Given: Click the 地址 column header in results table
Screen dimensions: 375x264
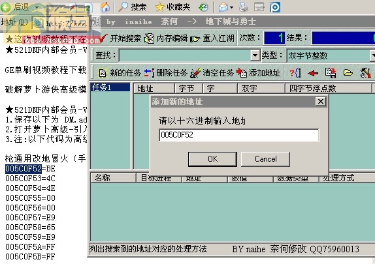Looking at the screenshot, I should click(x=154, y=89).
